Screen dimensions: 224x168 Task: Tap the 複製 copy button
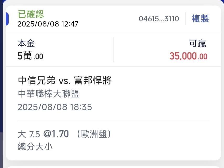click(x=200, y=19)
